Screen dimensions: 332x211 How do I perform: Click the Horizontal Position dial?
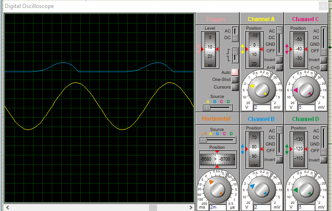click(x=218, y=159)
